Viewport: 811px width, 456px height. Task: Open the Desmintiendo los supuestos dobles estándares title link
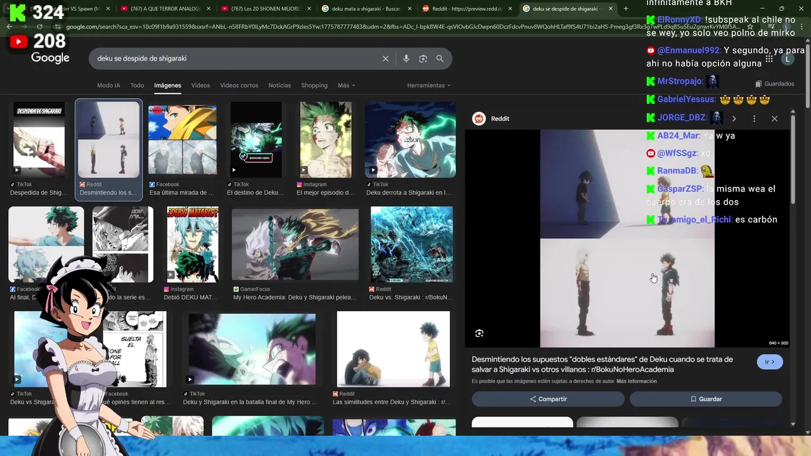pyautogui.click(x=602, y=364)
